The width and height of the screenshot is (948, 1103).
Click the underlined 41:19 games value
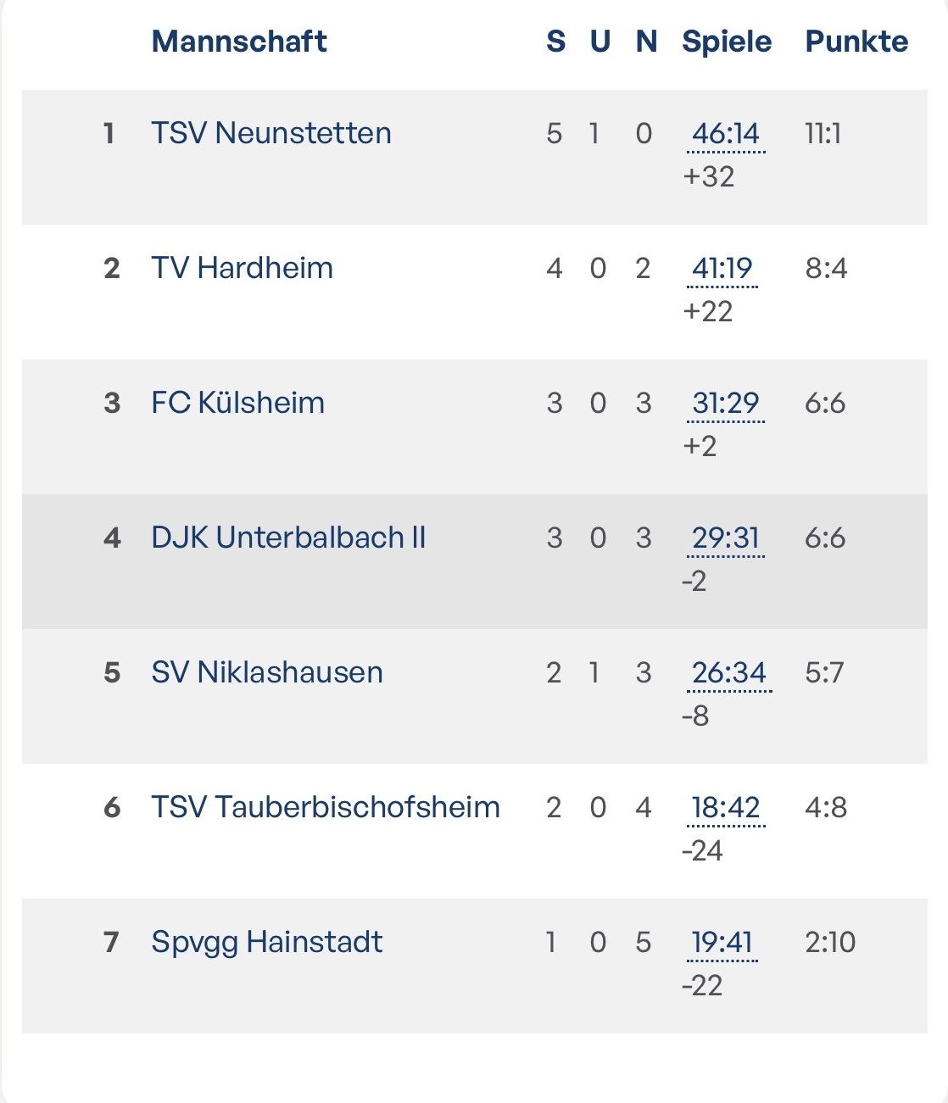722,269
